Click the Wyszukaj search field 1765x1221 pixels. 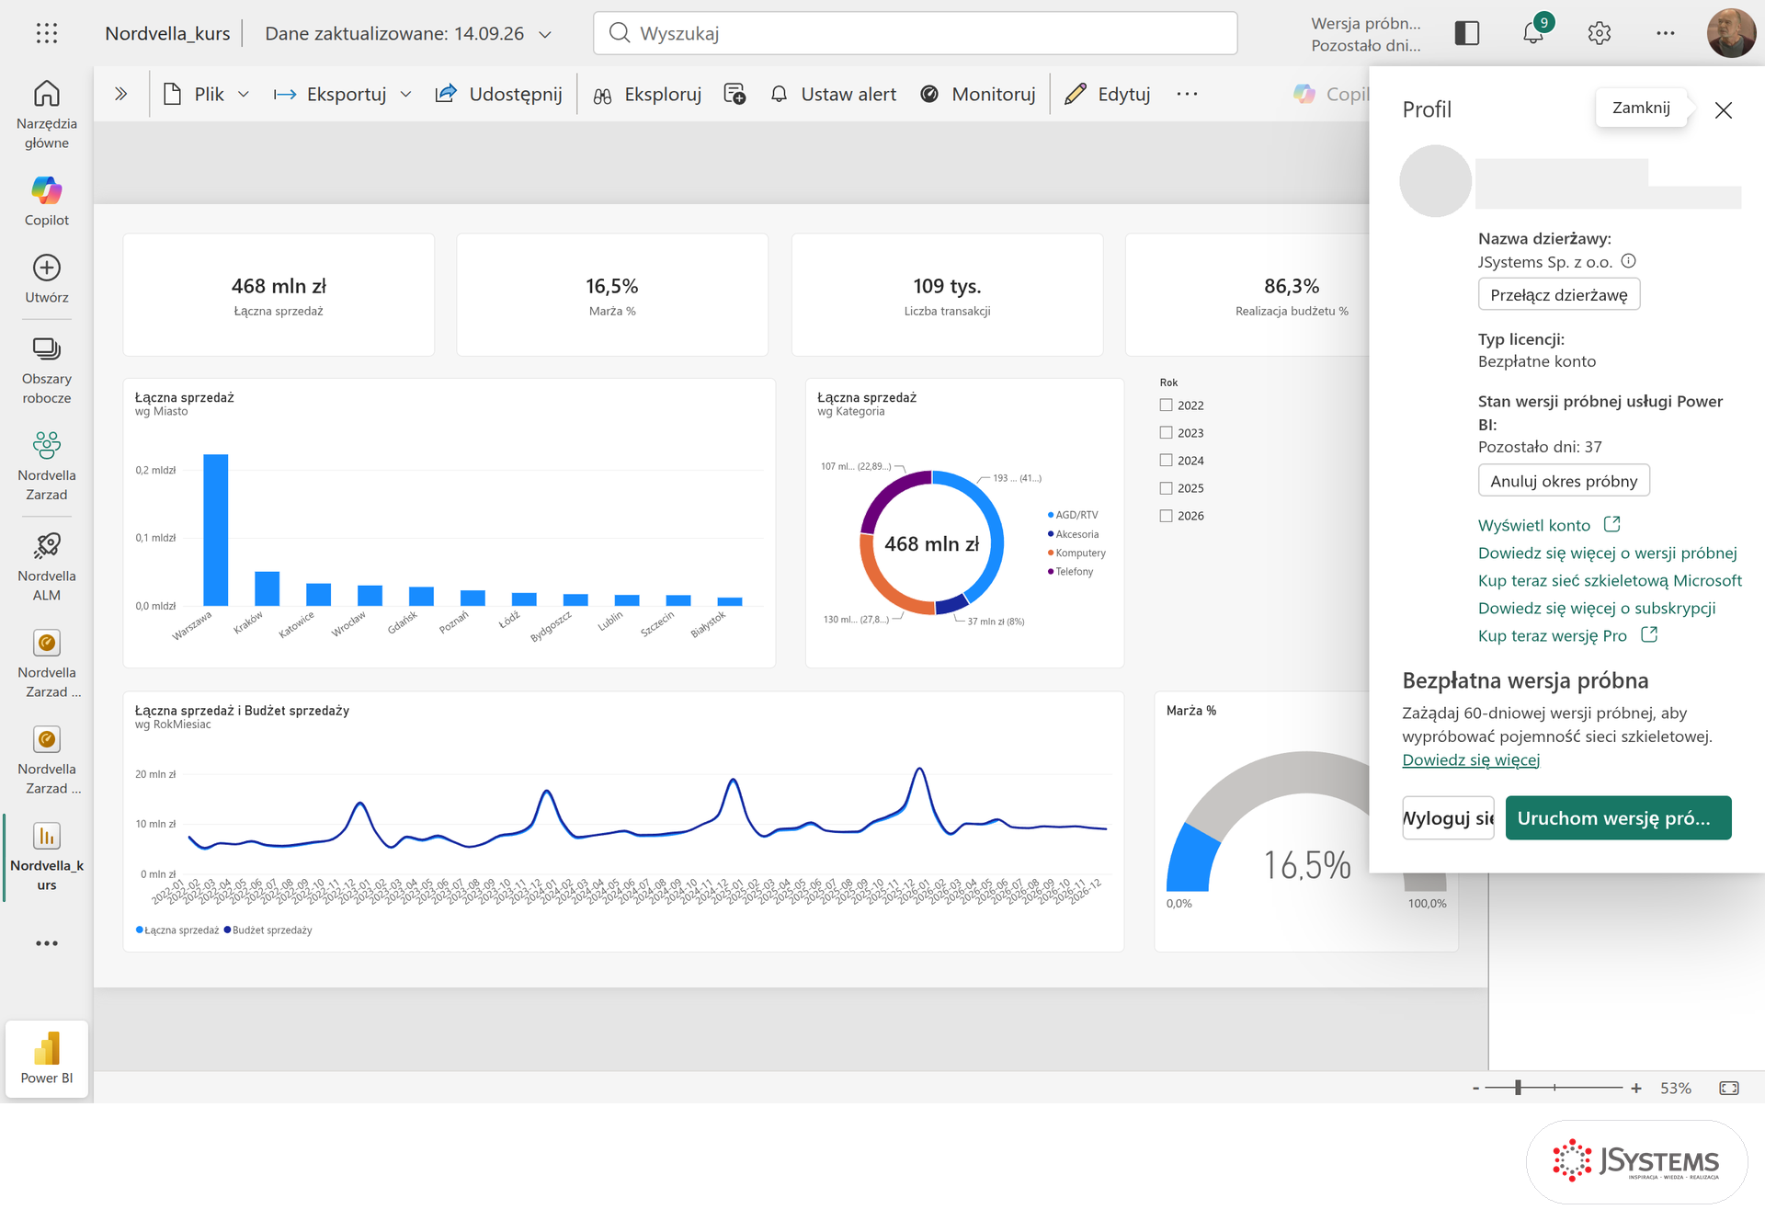click(x=915, y=33)
